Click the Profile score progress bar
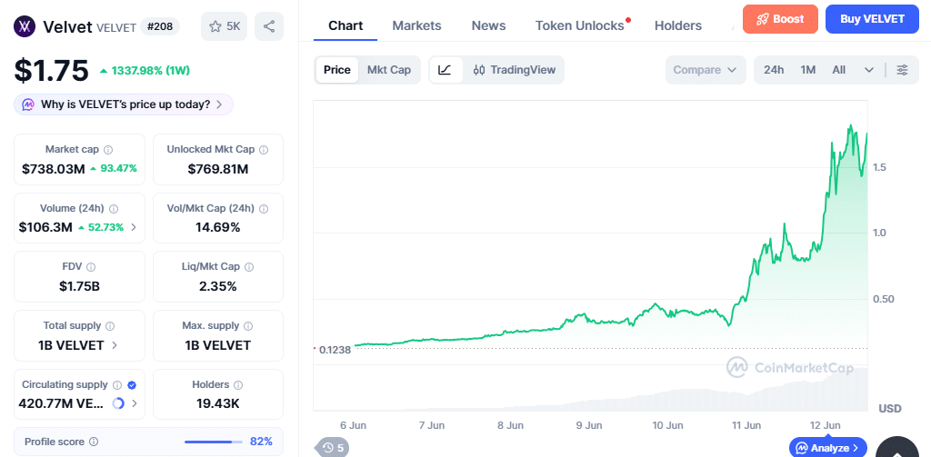Screen dimensions: 931x457 [x=214, y=442]
